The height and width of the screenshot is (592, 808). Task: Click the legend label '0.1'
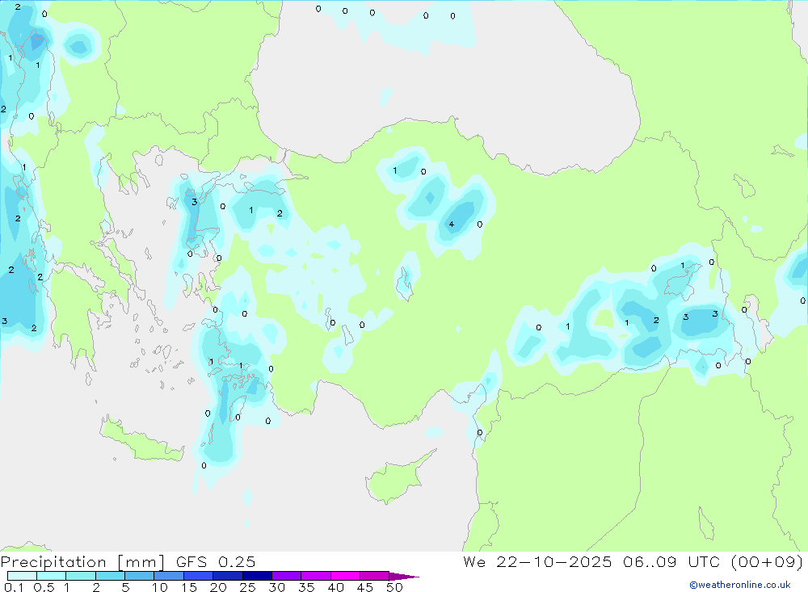tap(14, 587)
